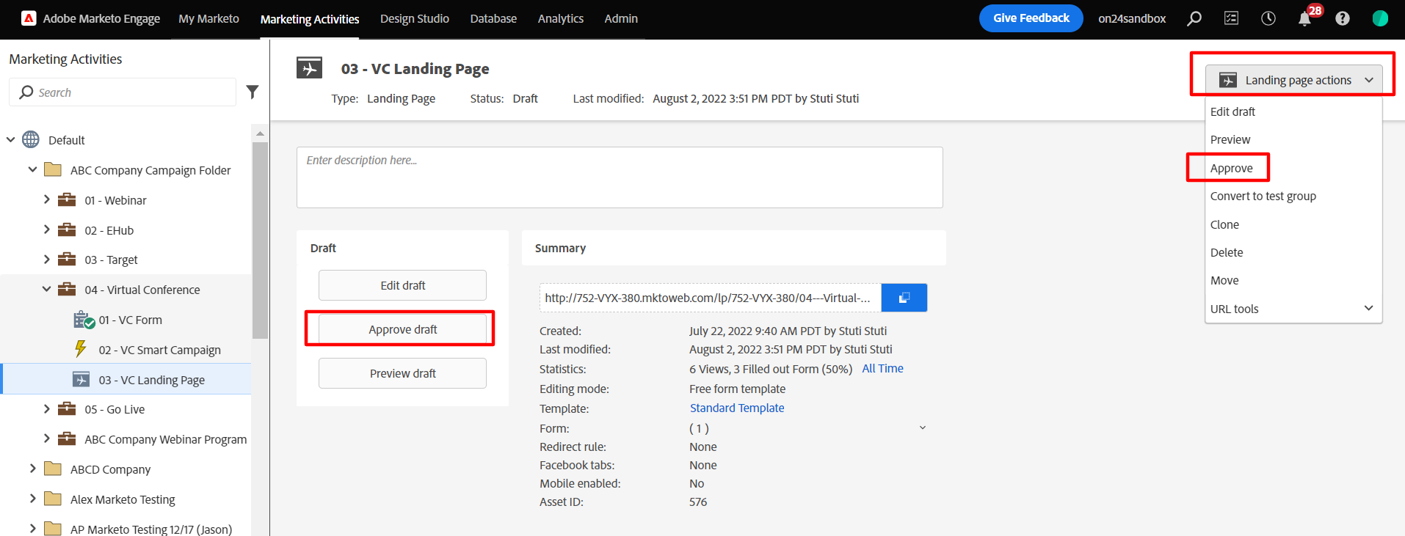Expand the Form count details chevron
Screen dimensions: 1405x536
tap(923, 427)
